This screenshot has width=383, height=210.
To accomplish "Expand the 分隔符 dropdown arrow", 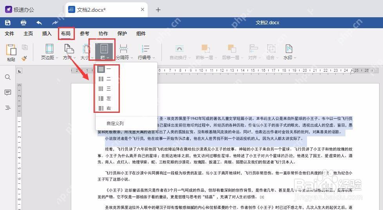I will click(x=132, y=58).
